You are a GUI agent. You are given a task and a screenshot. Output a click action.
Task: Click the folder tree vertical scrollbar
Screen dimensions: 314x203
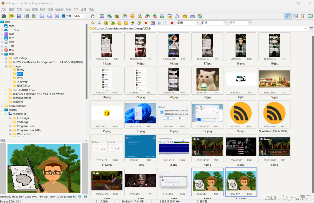(x=87, y=62)
